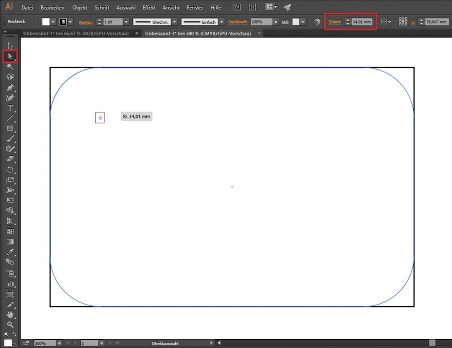Activate the Direktauswahl (Direct Selection) tool
Image resolution: width=452 pixels, height=348 pixels.
10,57
